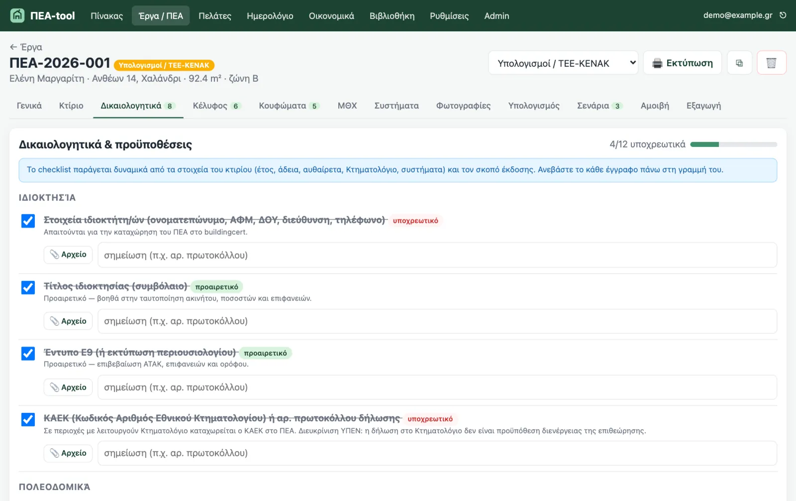Open the Ρυθμίσεις menu item
Screen dimensions: 796x501
(449, 16)
